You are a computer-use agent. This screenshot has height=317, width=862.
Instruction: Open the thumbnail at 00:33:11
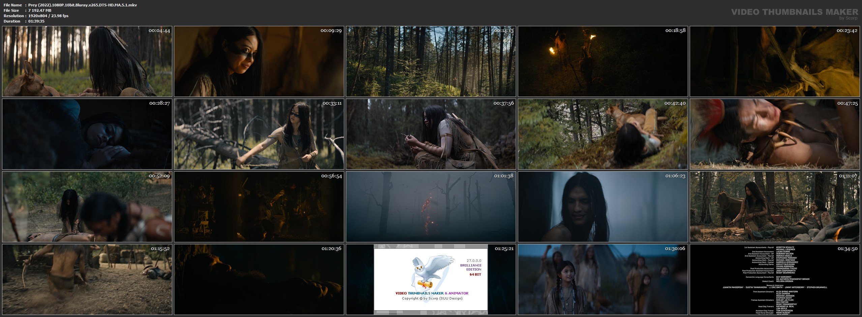click(x=259, y=134)
